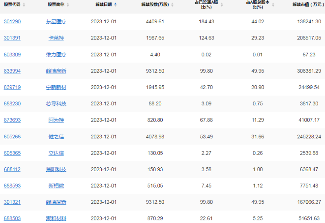This screenshot has height=223, width=325.
Task: Select the 167066.27 market value cell
Action: (309, 202)
